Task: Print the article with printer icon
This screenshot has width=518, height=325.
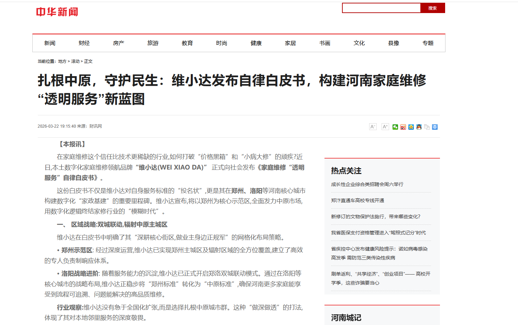Action: point(435,127)
